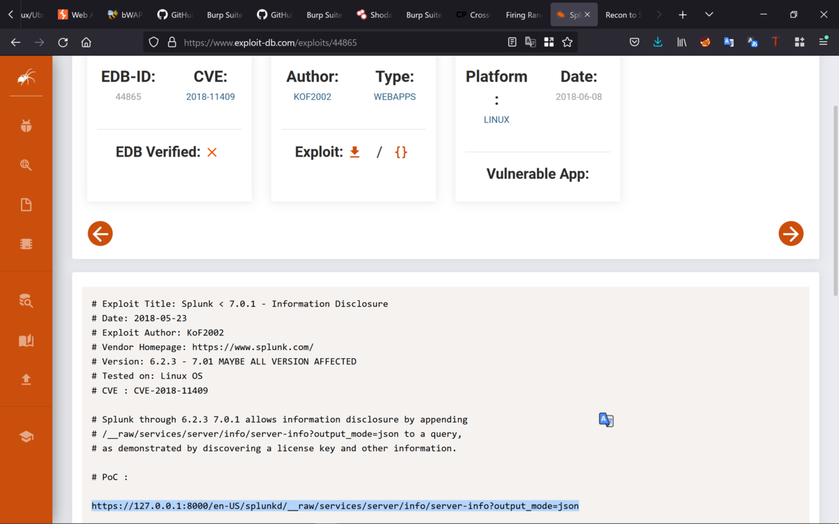839x524 pixels.
Task: Open the LINUX platform link
Action: (496, 119)
